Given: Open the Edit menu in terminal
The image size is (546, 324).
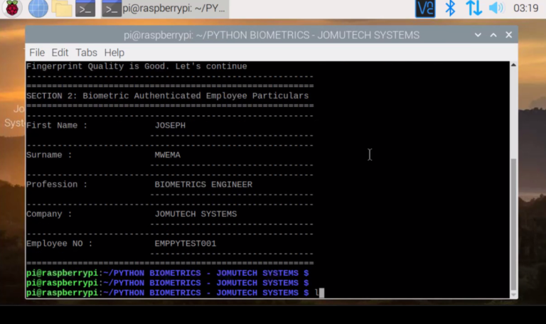Looking at the screenshot, I should [60, 53].
